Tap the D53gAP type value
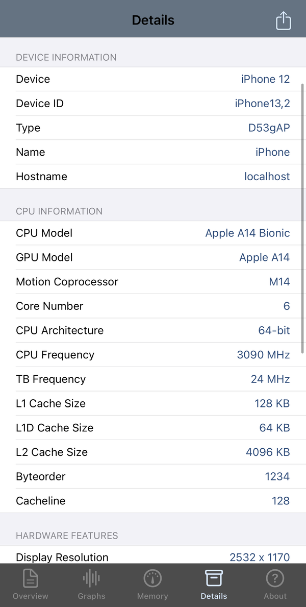Image resolution: width=306 pixels, height=607 pixels. [269, 128]
